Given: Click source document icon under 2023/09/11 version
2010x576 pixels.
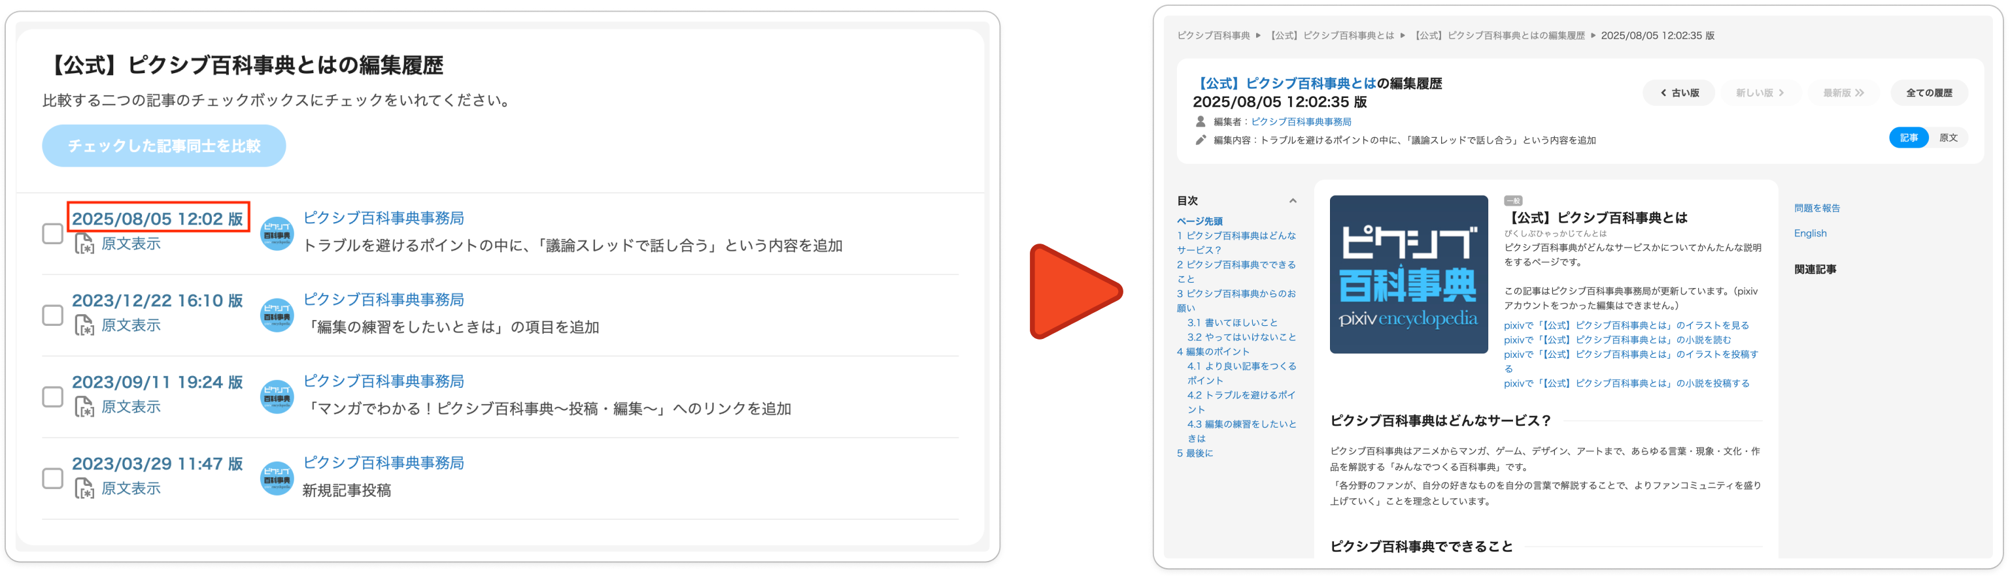Looking at the screenshot, I should point(84,408).
